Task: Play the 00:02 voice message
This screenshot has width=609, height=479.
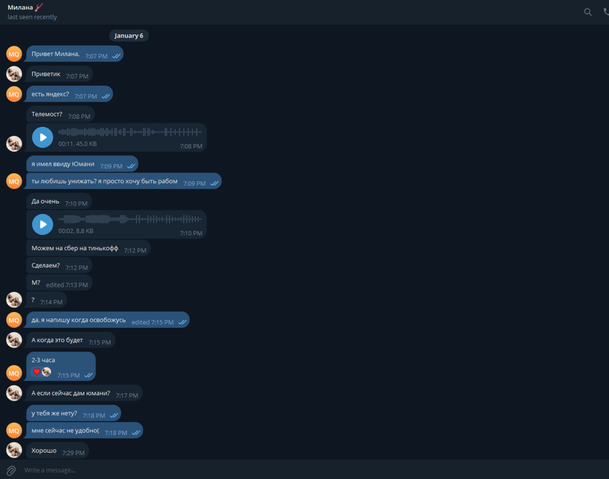Action: pos(43,224)
